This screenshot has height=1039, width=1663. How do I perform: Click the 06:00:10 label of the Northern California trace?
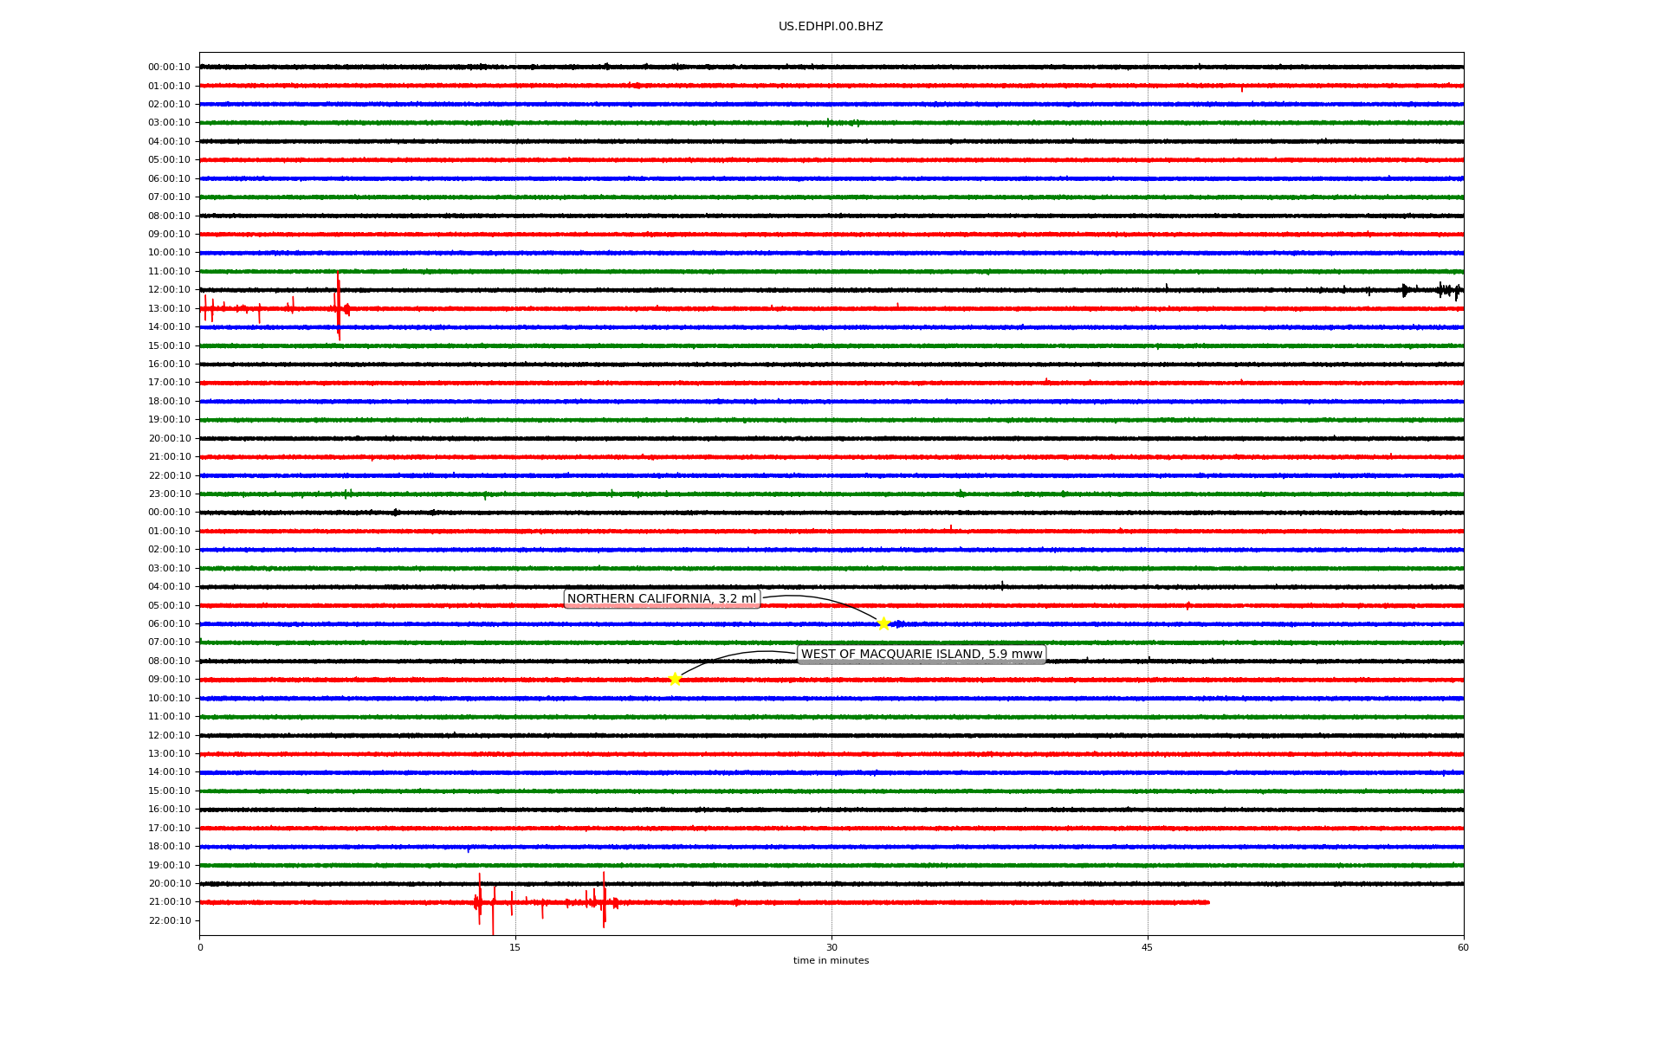pyautogui.click(x=169, y=624)
